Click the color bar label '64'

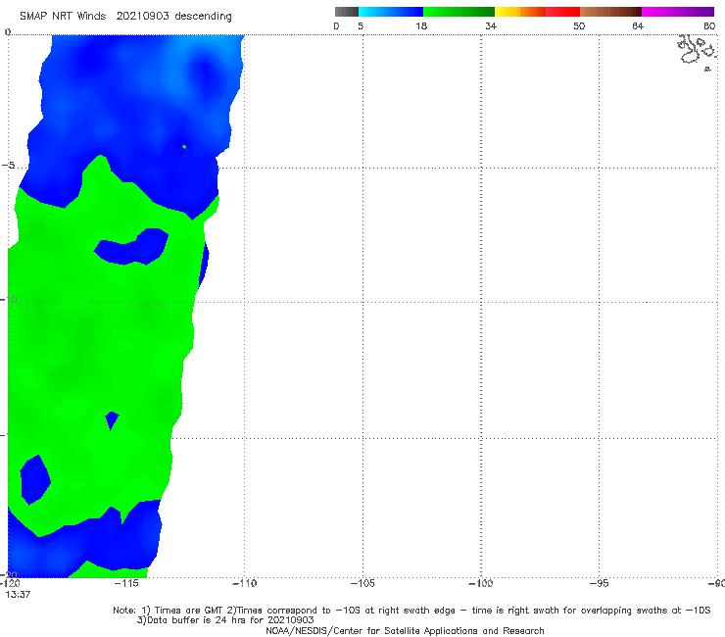click(x=638, y=25)
